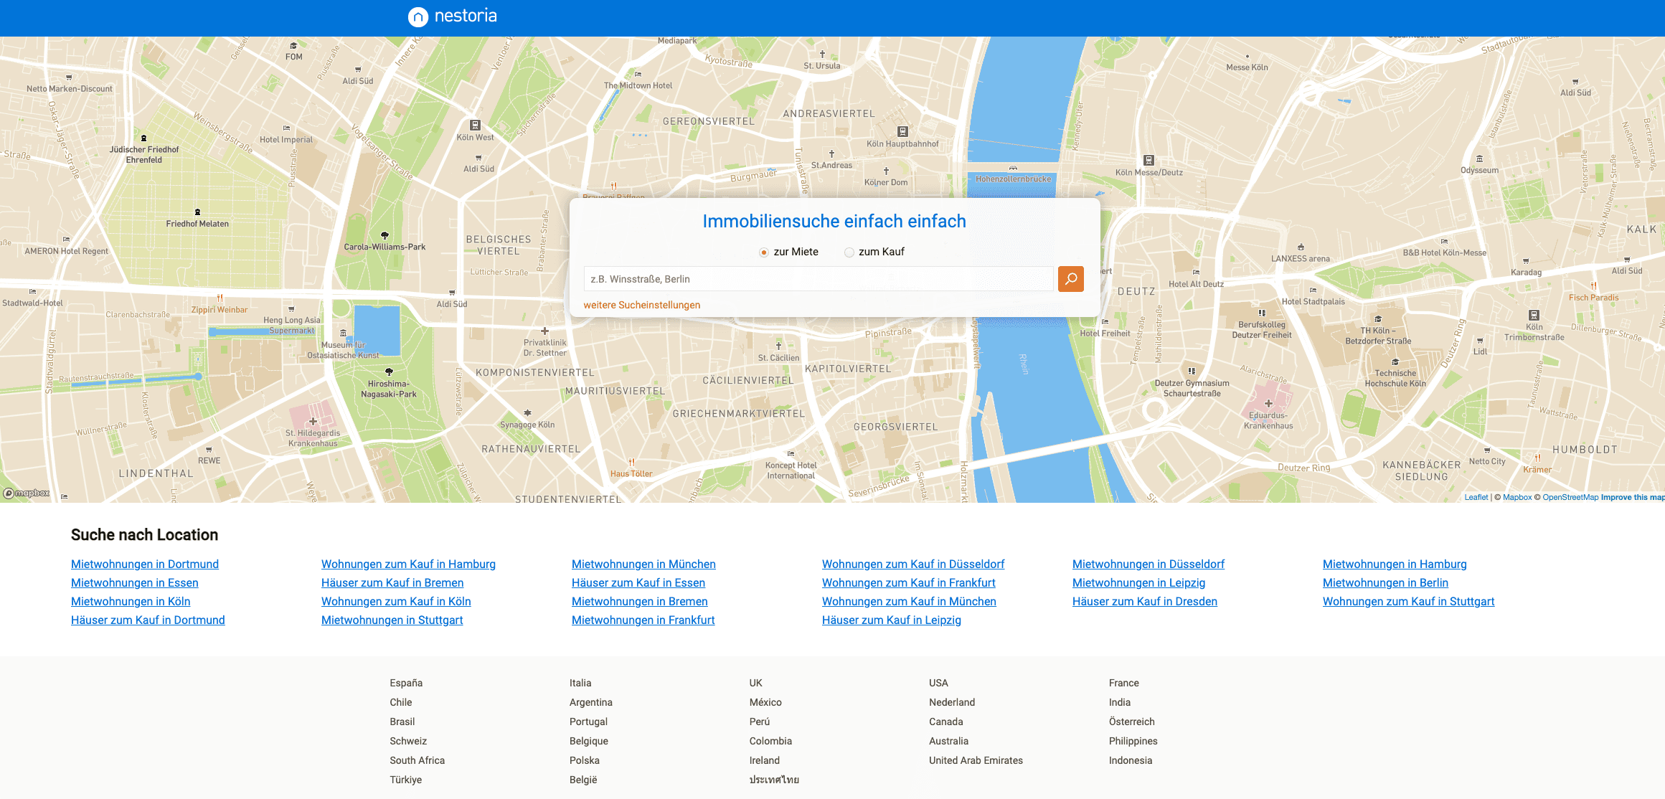1665x799 pixels.
Task: Click the Krämer restaurant icon
Action: tap(1537, 458)
